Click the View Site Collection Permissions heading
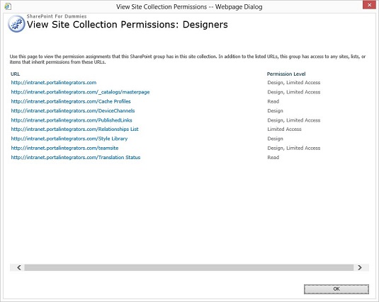Image resolution: width=379 pixels, height=302 pixels. tap(127, 25)
